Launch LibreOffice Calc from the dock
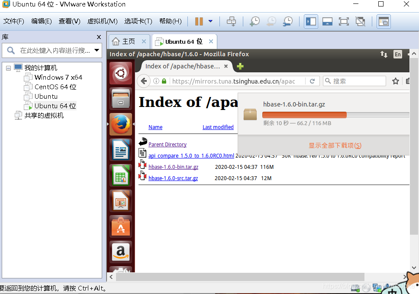The width and height of the screenshot is (419, 294). [x=121, y=175]
